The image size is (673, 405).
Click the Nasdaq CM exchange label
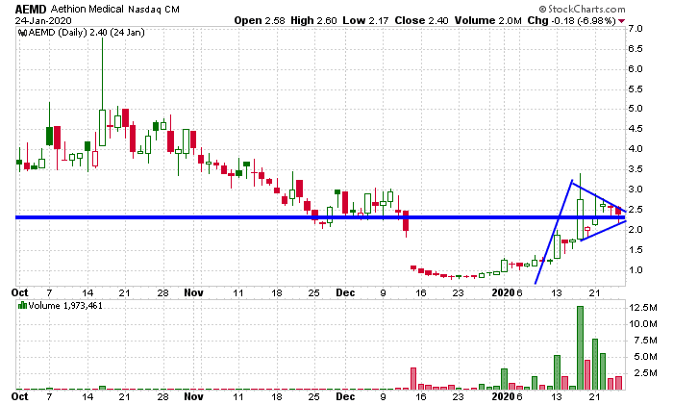click(x=154, y=9)
